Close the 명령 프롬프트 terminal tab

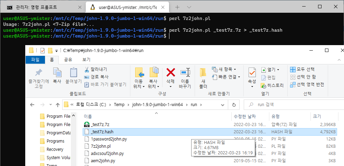pyautogui.click(x=80, y=7)
